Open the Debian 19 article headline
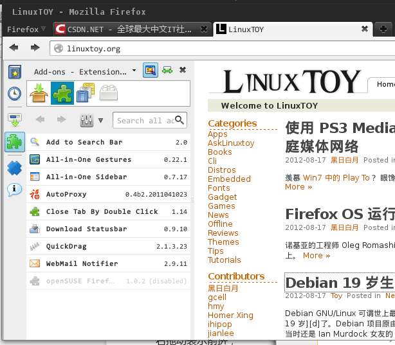Image resolution: width=395 pixels, height=345 pixels. (340, 283)
